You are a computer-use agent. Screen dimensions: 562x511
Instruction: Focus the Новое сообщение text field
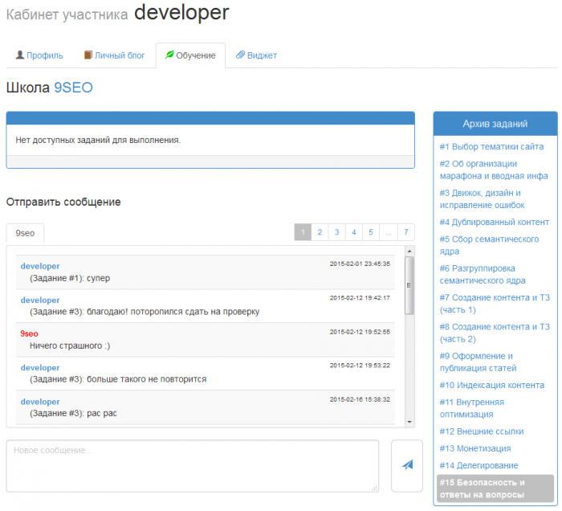tap(192, 465)
